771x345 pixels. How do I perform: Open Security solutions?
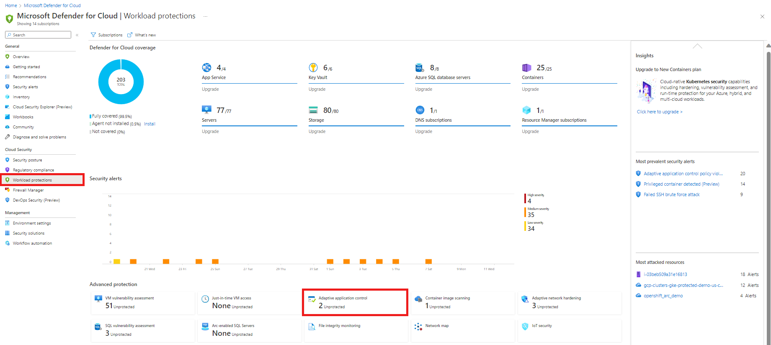[28, 233]
